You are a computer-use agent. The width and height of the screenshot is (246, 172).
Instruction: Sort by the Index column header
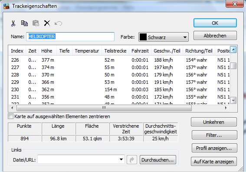[x=17, y=51]
